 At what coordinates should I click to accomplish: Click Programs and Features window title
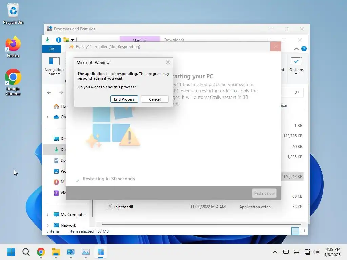(74, 29)
